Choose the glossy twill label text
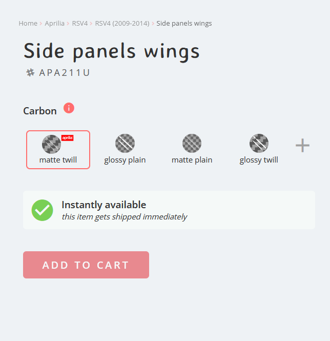This screenshot has width=330, height=341. click(259, 160)
